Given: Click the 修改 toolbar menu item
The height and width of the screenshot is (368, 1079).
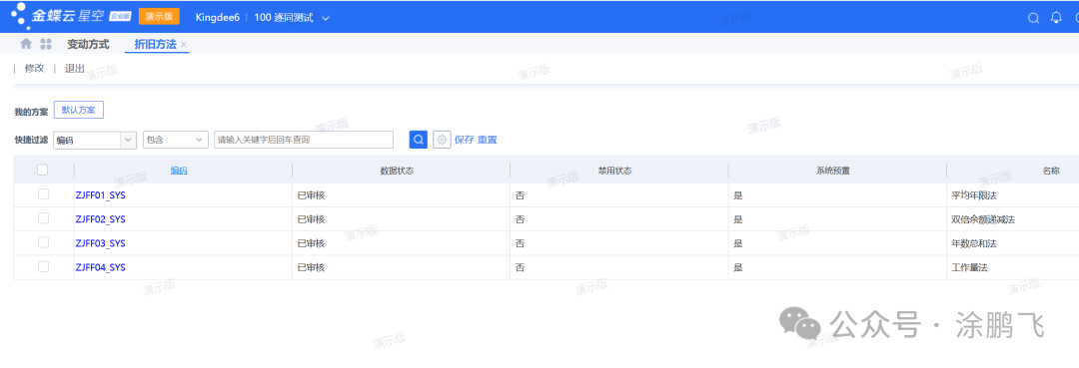Looking at the screenshot, I should [34, 68].
